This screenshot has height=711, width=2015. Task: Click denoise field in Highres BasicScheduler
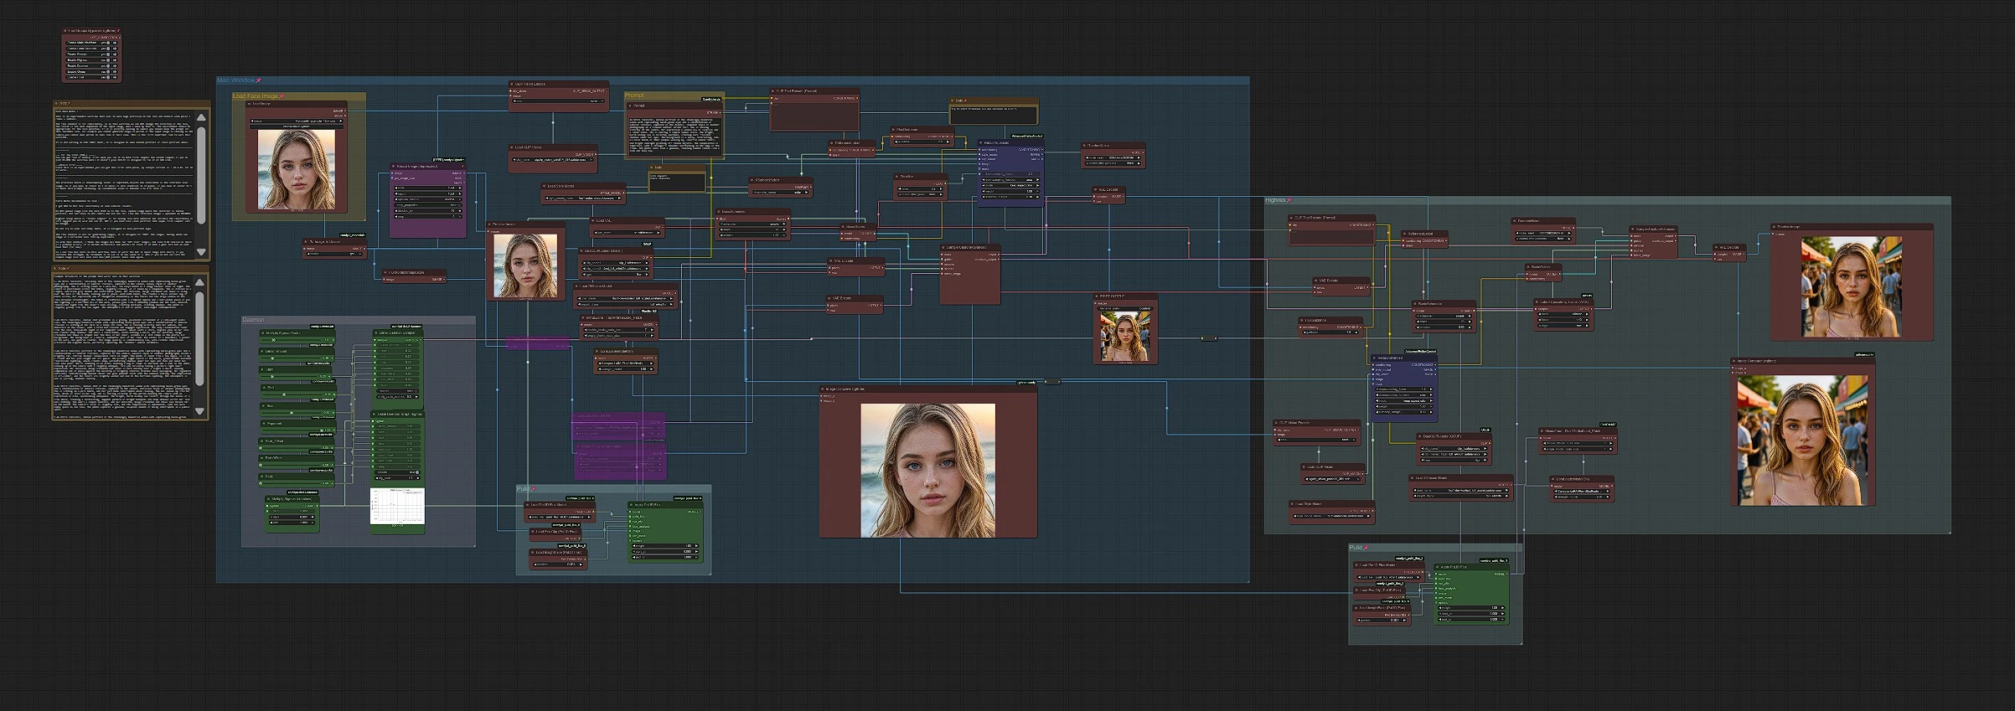1444,327
